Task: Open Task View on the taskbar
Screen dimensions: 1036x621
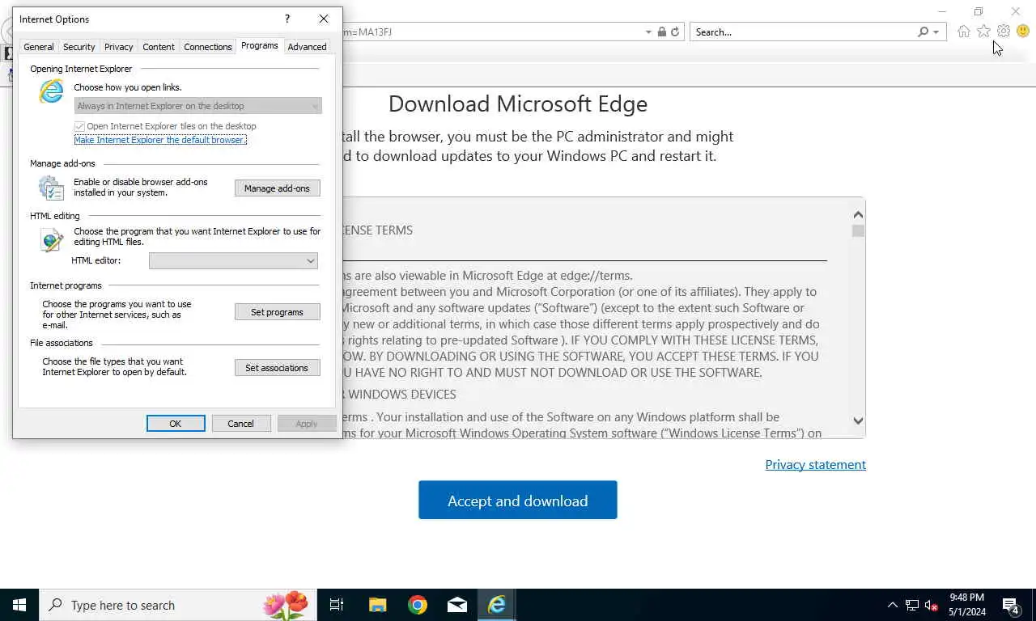Action: pyautogui.click(x=337, y=605)
